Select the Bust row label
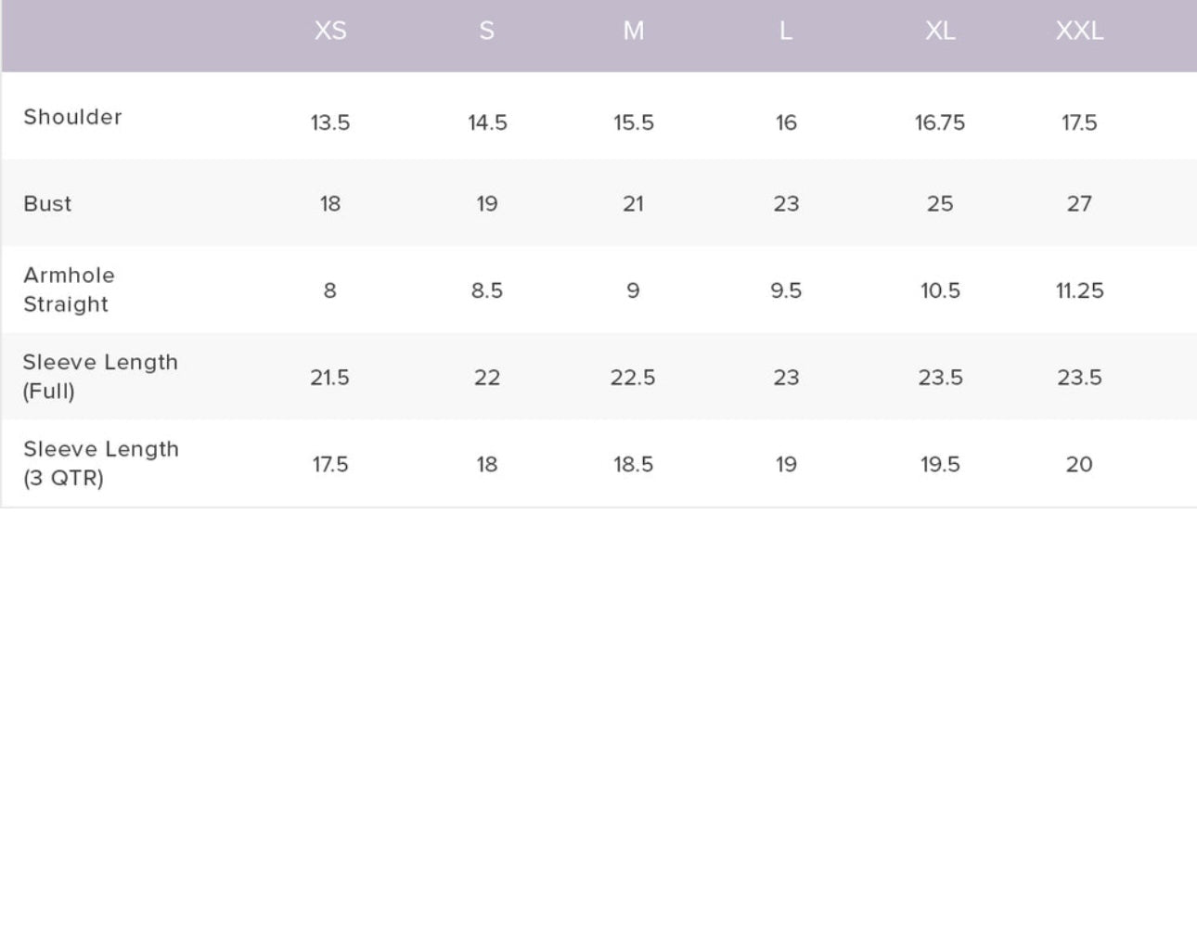Image resolution: width=1197 pixels, height=952 pixels. [x=47, y=204]
